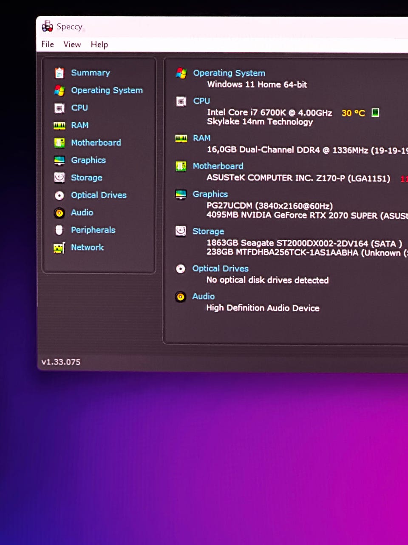Open the Operating System heading link
408x545 pixels.
pyautogui.click(x=229, y=73)
